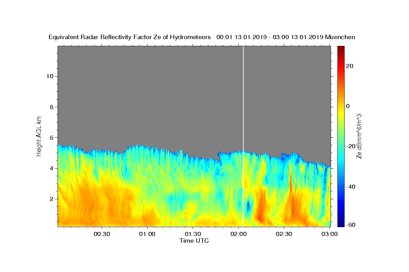
Task: Click the station name 'Muenchen' in the title
Action: coord(340,37)
